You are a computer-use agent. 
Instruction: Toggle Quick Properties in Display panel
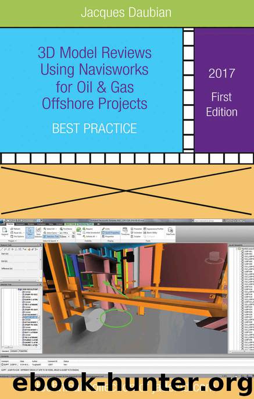point(110,233)
